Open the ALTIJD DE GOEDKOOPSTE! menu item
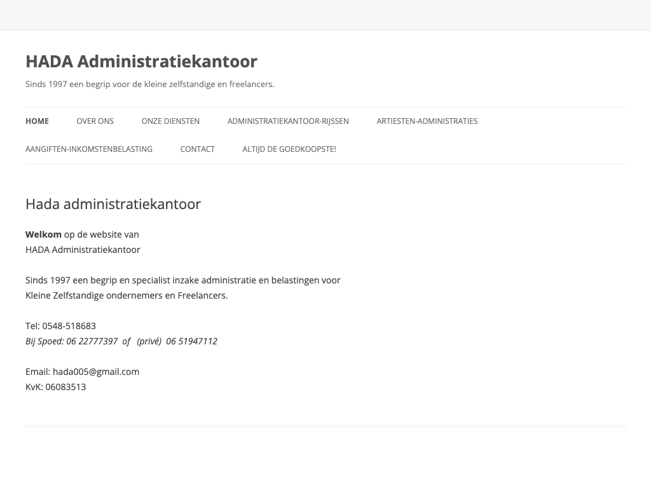Screen dimensions: 651x488 (x=289, y=149)
